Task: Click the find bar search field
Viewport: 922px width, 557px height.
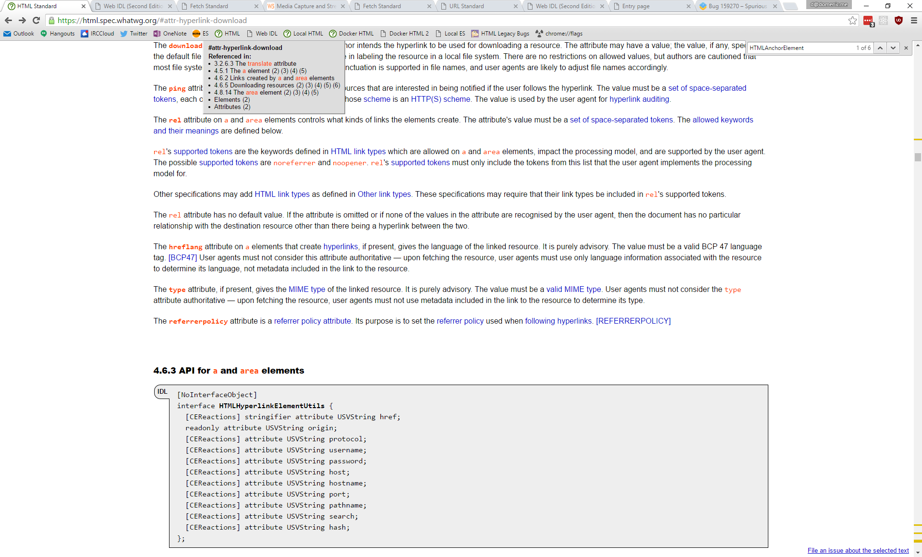Action: (800, 48)
